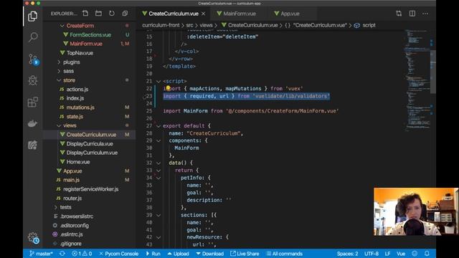Fold the data() function at line 32

coord(158,163)
